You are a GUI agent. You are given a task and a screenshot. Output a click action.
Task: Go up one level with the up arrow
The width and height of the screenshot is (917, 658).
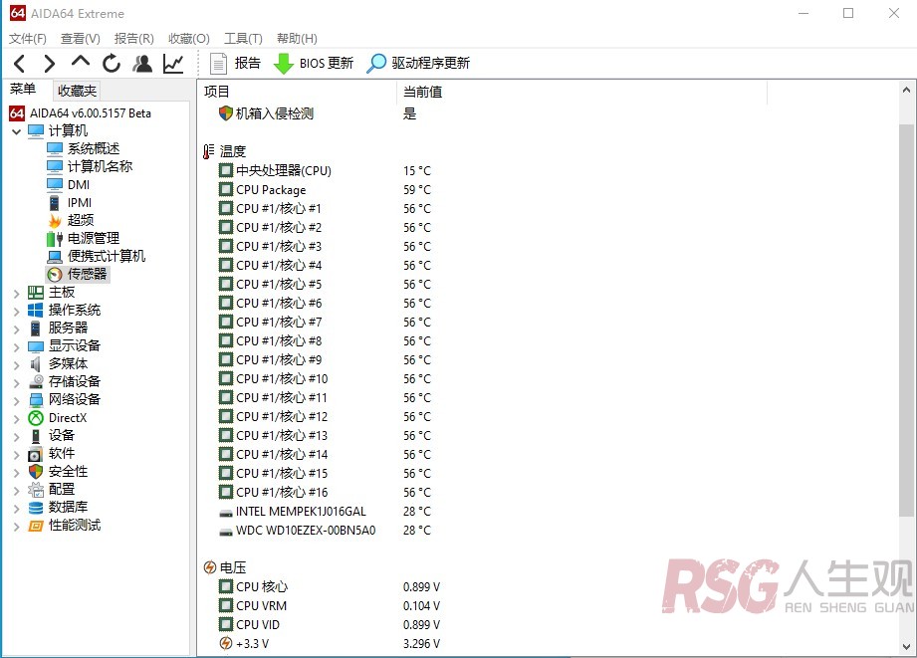pyautogui.click(x=80, y=62)
